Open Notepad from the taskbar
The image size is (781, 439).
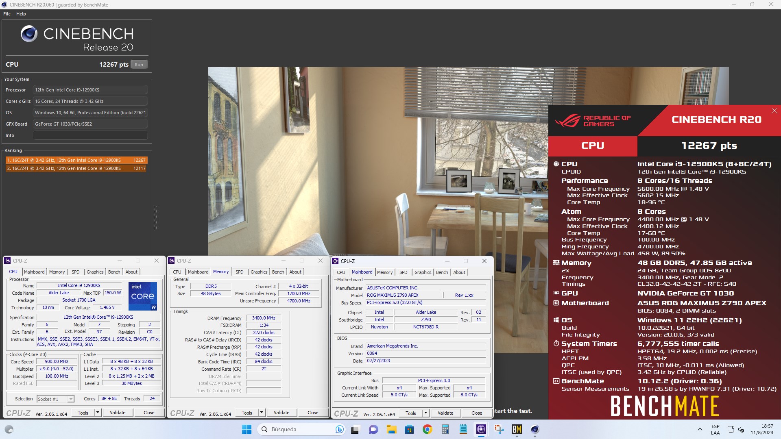(463, 429)
